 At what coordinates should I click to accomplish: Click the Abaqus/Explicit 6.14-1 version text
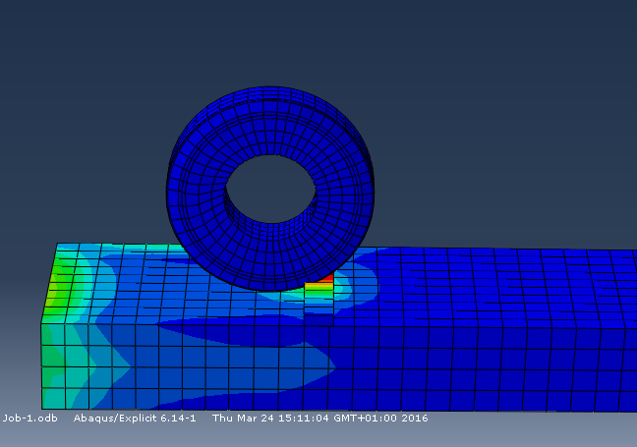click(x=135, y=419)
